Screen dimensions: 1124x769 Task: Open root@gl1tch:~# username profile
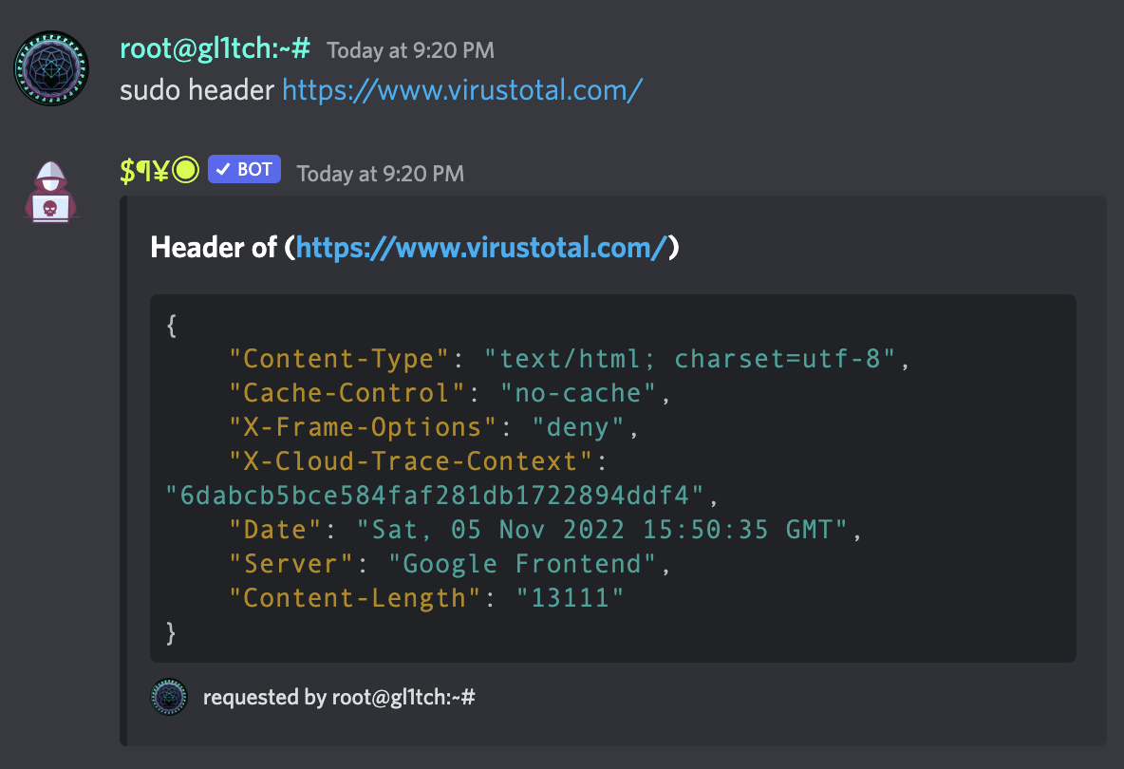215,48
